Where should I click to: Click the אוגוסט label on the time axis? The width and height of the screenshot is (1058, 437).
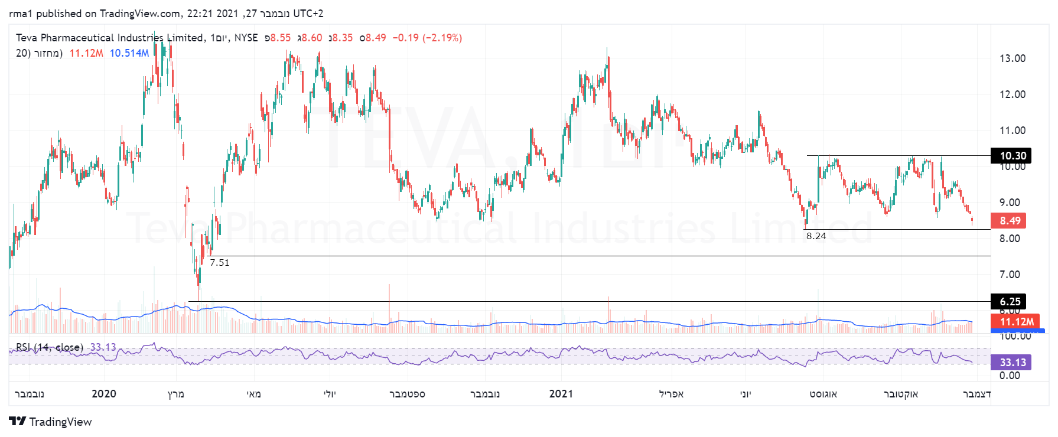(x=823, y=394)
